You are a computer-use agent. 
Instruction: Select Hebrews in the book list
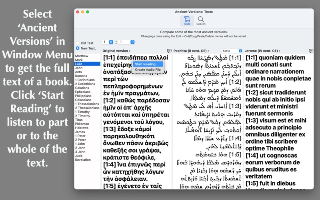point(87,128)
